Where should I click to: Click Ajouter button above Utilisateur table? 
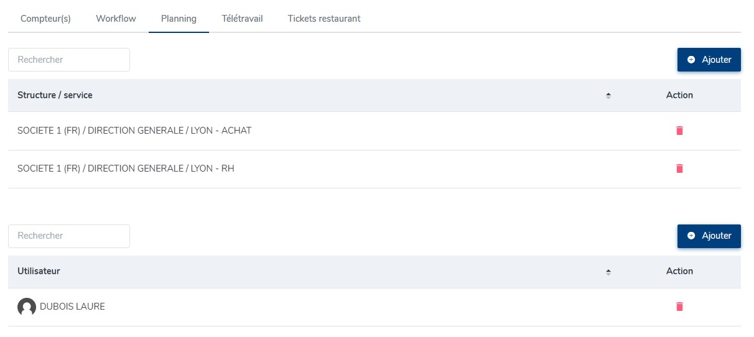click(x=709, y=236)
